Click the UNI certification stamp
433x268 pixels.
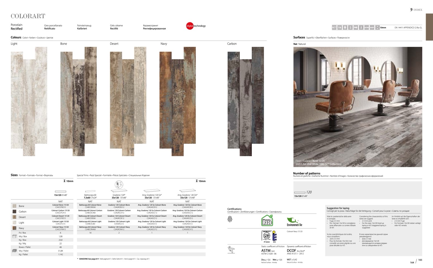click(x=266, y=236)
